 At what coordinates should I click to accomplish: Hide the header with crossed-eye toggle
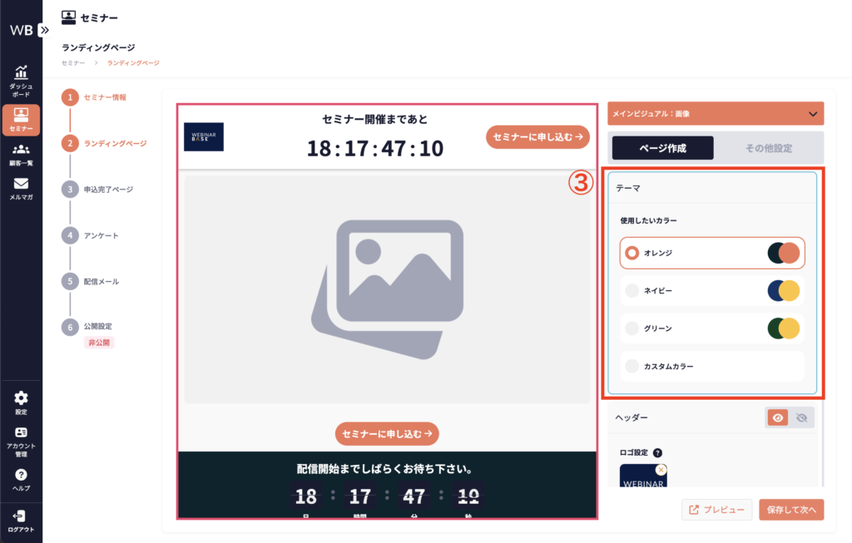pos(802,418)
